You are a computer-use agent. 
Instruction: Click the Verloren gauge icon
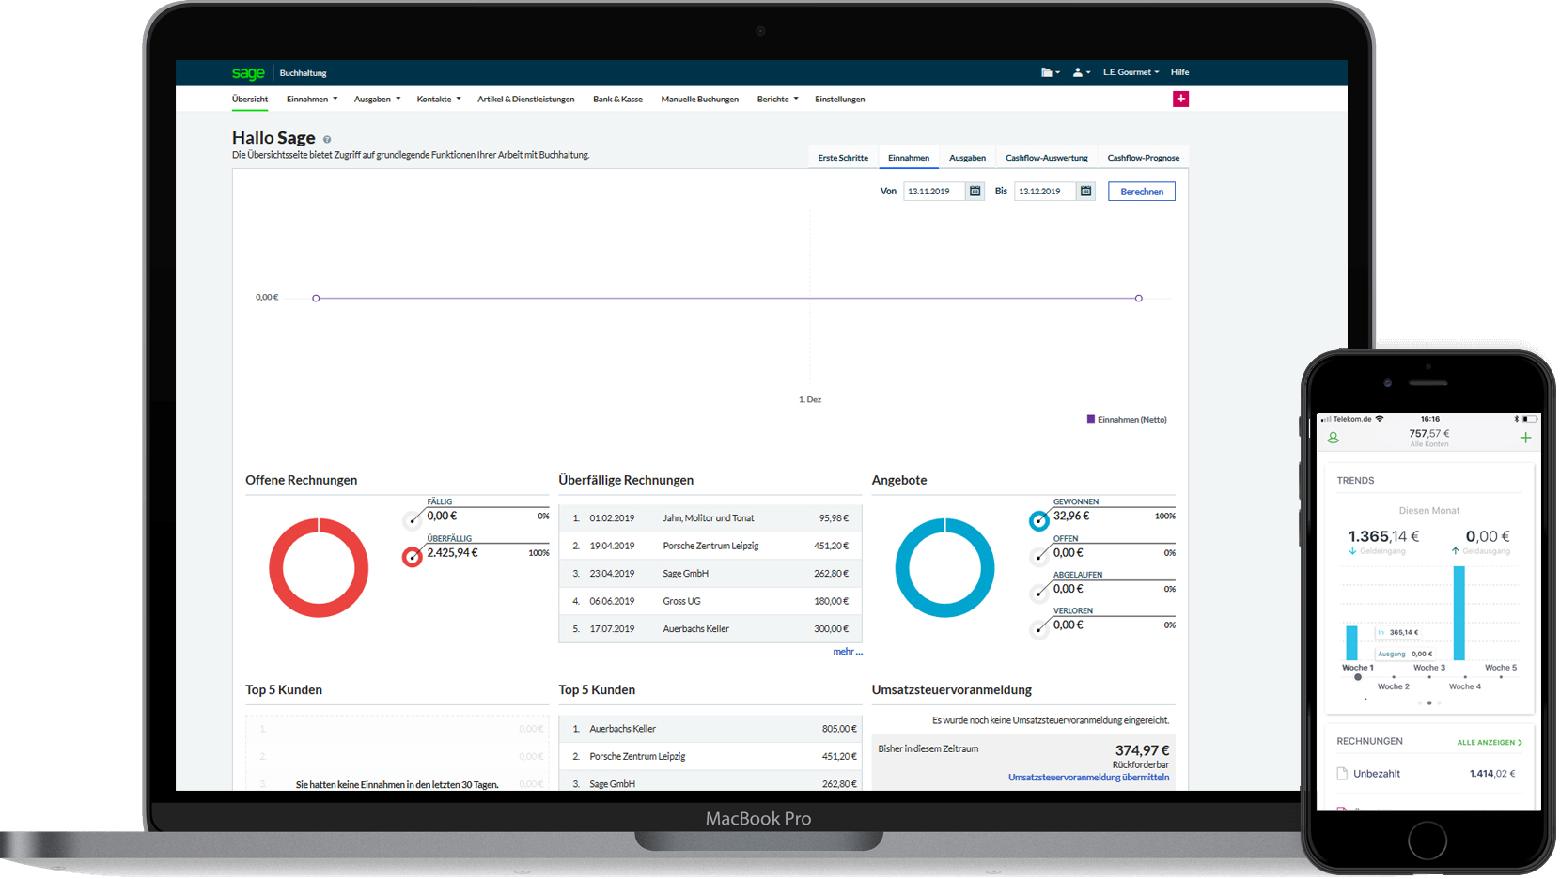pyautogui.click(x=1038, y=629)
